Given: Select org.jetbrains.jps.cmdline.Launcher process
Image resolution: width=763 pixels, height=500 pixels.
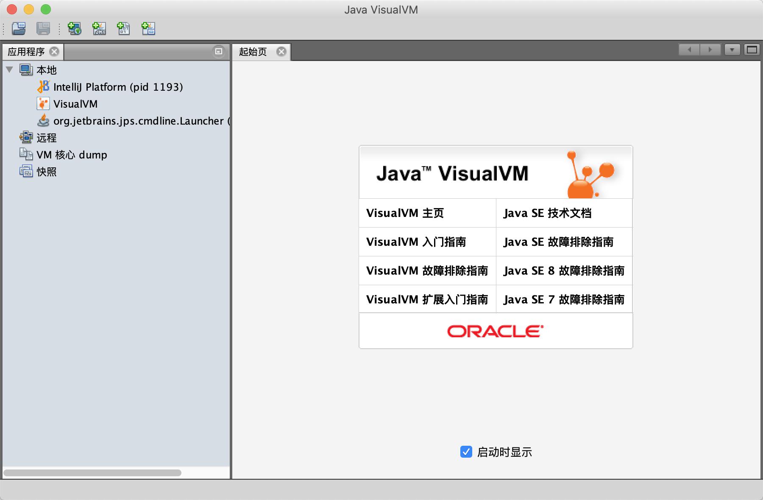Looking at the screenshot, I should pos(142,121).
